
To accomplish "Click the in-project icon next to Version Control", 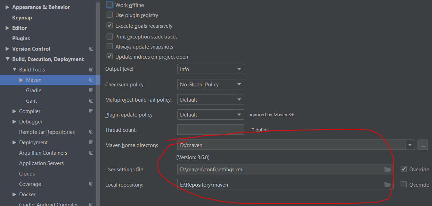I will point(91,49).
